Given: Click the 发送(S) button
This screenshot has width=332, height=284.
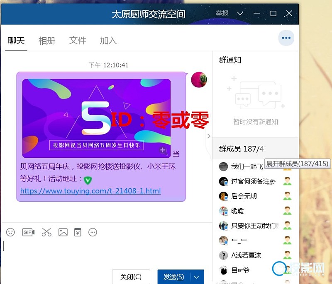Looking at the screenshot, I should [x=173, y=277].
